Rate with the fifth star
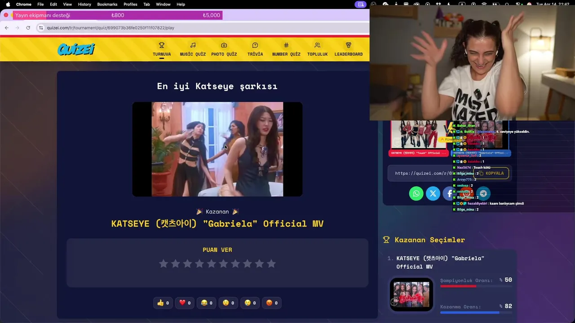 [x=212, y=264]
